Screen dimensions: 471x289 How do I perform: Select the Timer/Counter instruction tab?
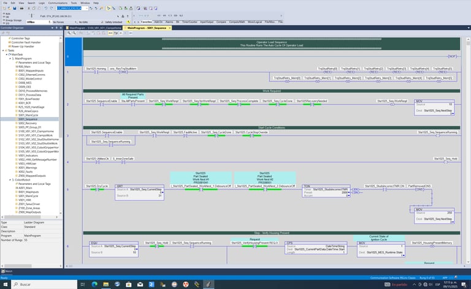190,22
